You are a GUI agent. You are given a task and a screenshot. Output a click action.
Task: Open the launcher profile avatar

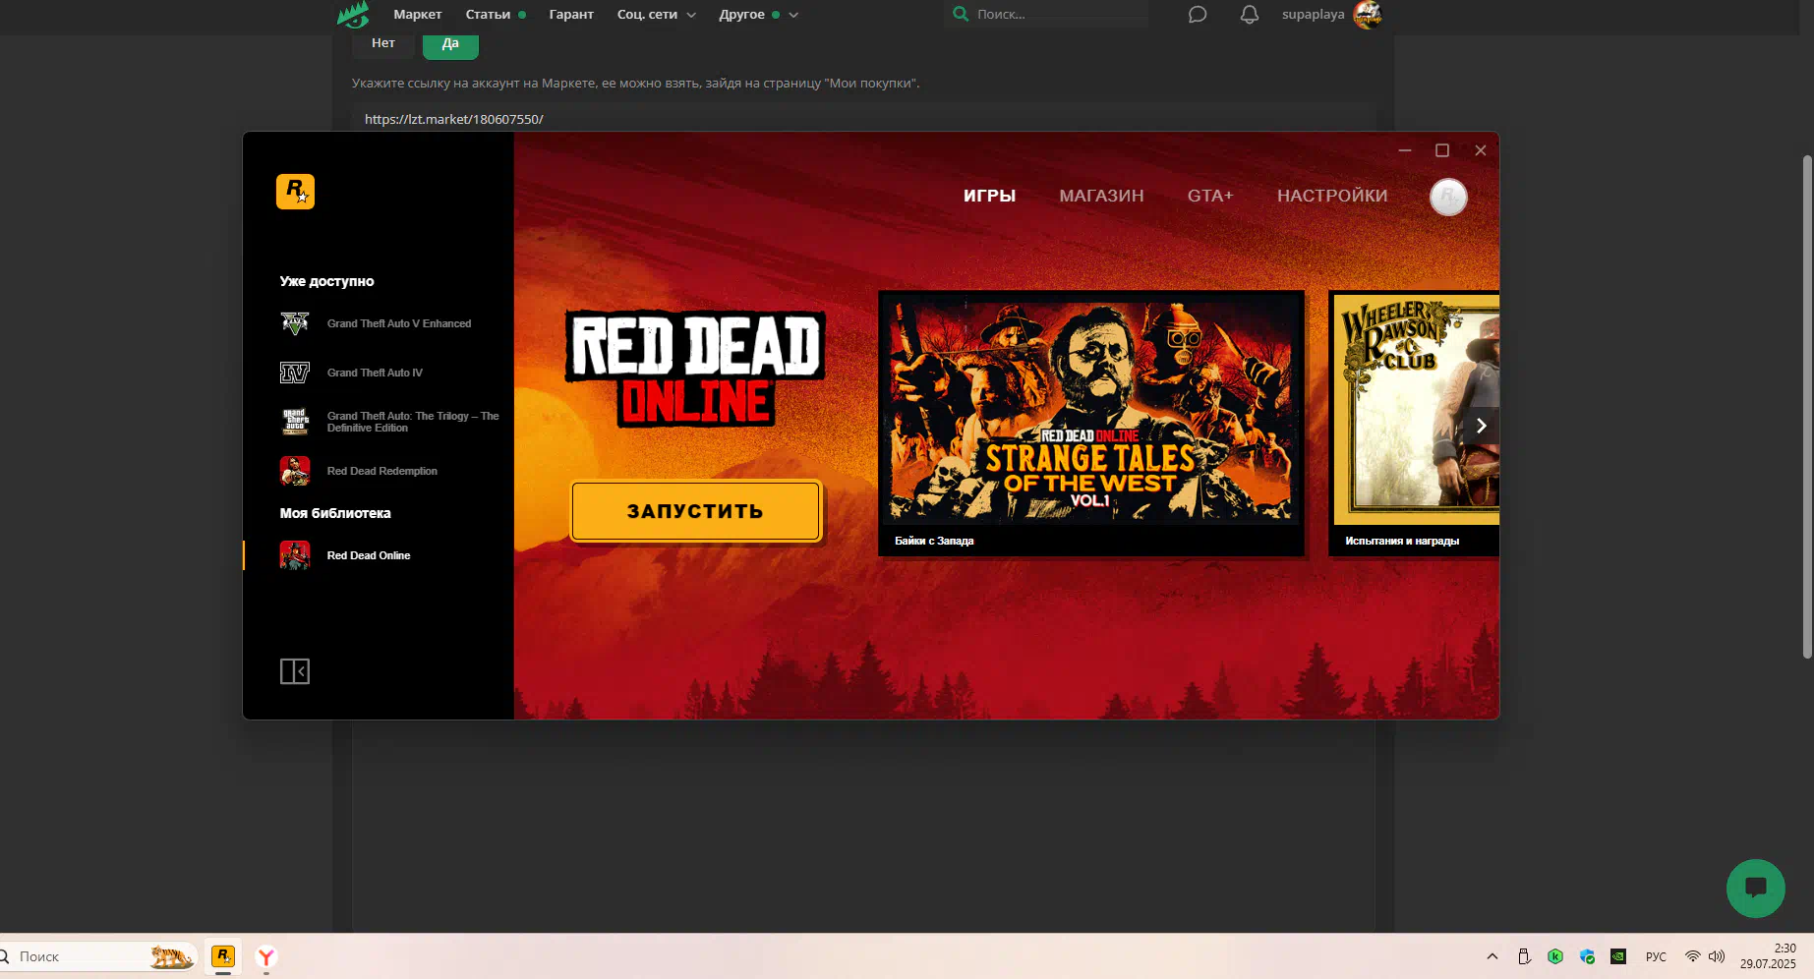click(x=1448, y=197)
